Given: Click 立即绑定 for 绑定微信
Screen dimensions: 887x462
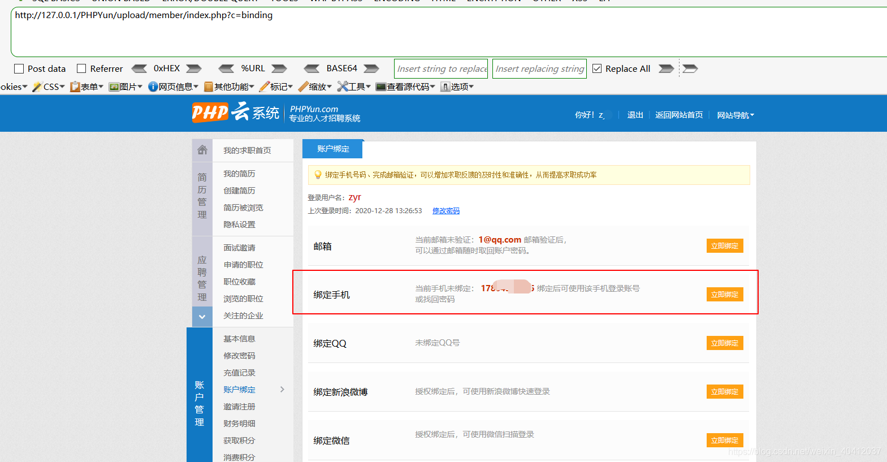Looking at the screenshot, I should (725, 441).
